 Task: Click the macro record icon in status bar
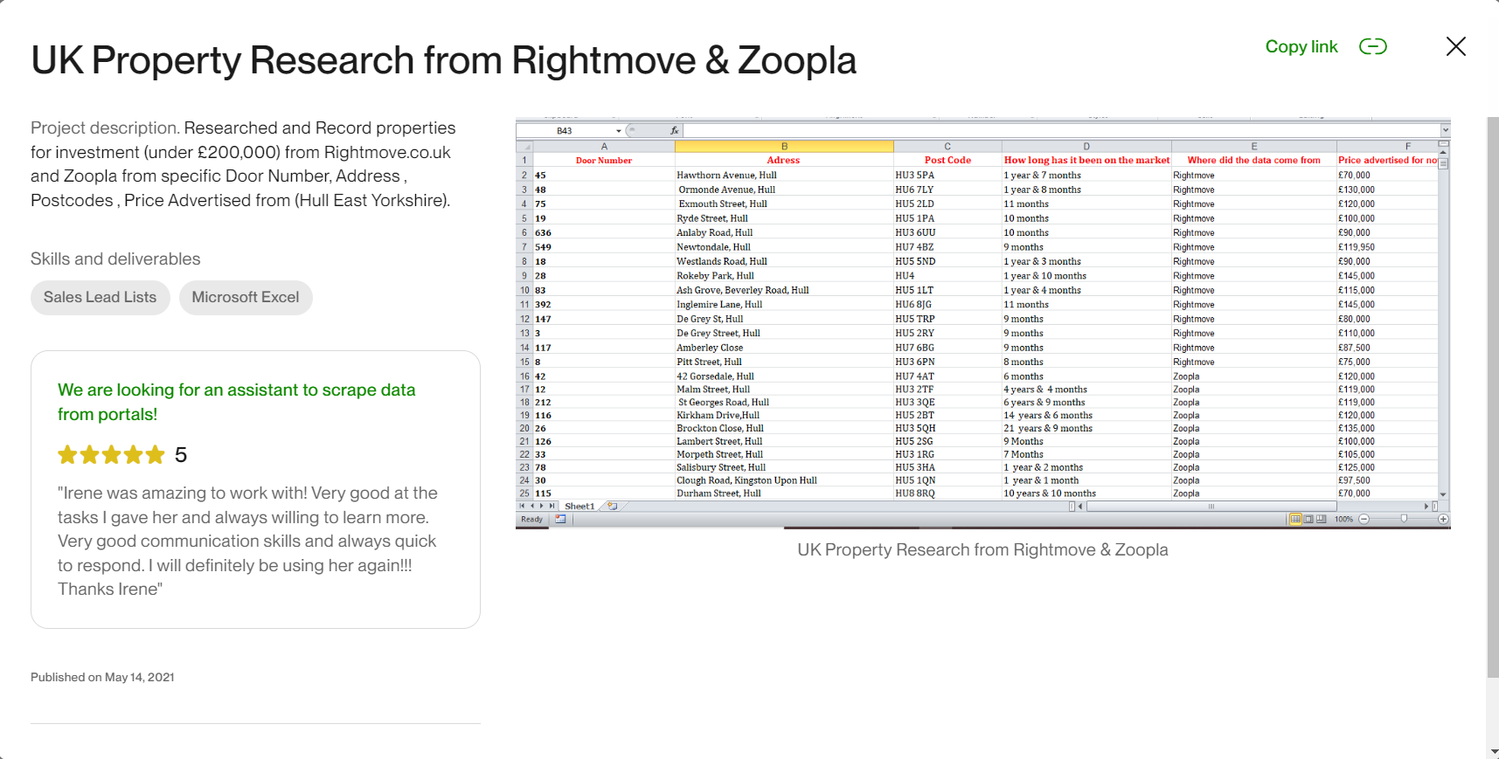pos(560,519)
